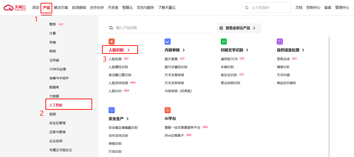The image size is (354, 157).
Task: Select 安全及管理 in the sidebar
Action: [x=57, y=123]
